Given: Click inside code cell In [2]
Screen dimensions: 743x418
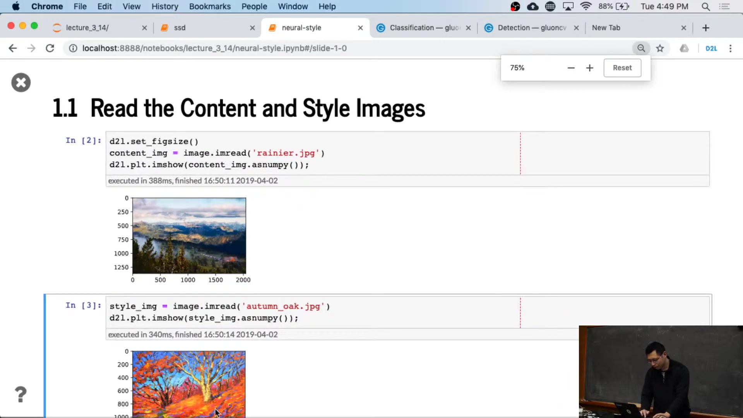Looking at the screenshot, I should pyautogui.click(x=408, y=153).
